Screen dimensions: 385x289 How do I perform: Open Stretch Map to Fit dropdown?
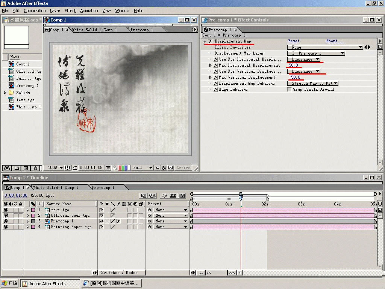313,83
